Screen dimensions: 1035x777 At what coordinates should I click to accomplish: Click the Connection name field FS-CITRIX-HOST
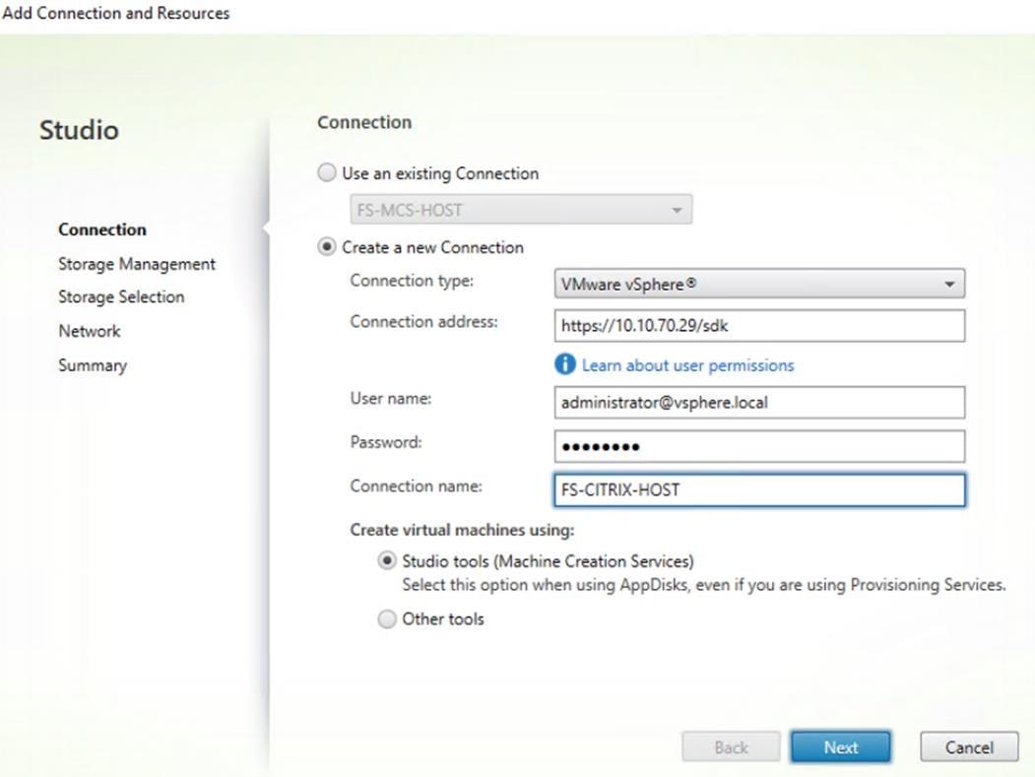(x=759, y=489)
